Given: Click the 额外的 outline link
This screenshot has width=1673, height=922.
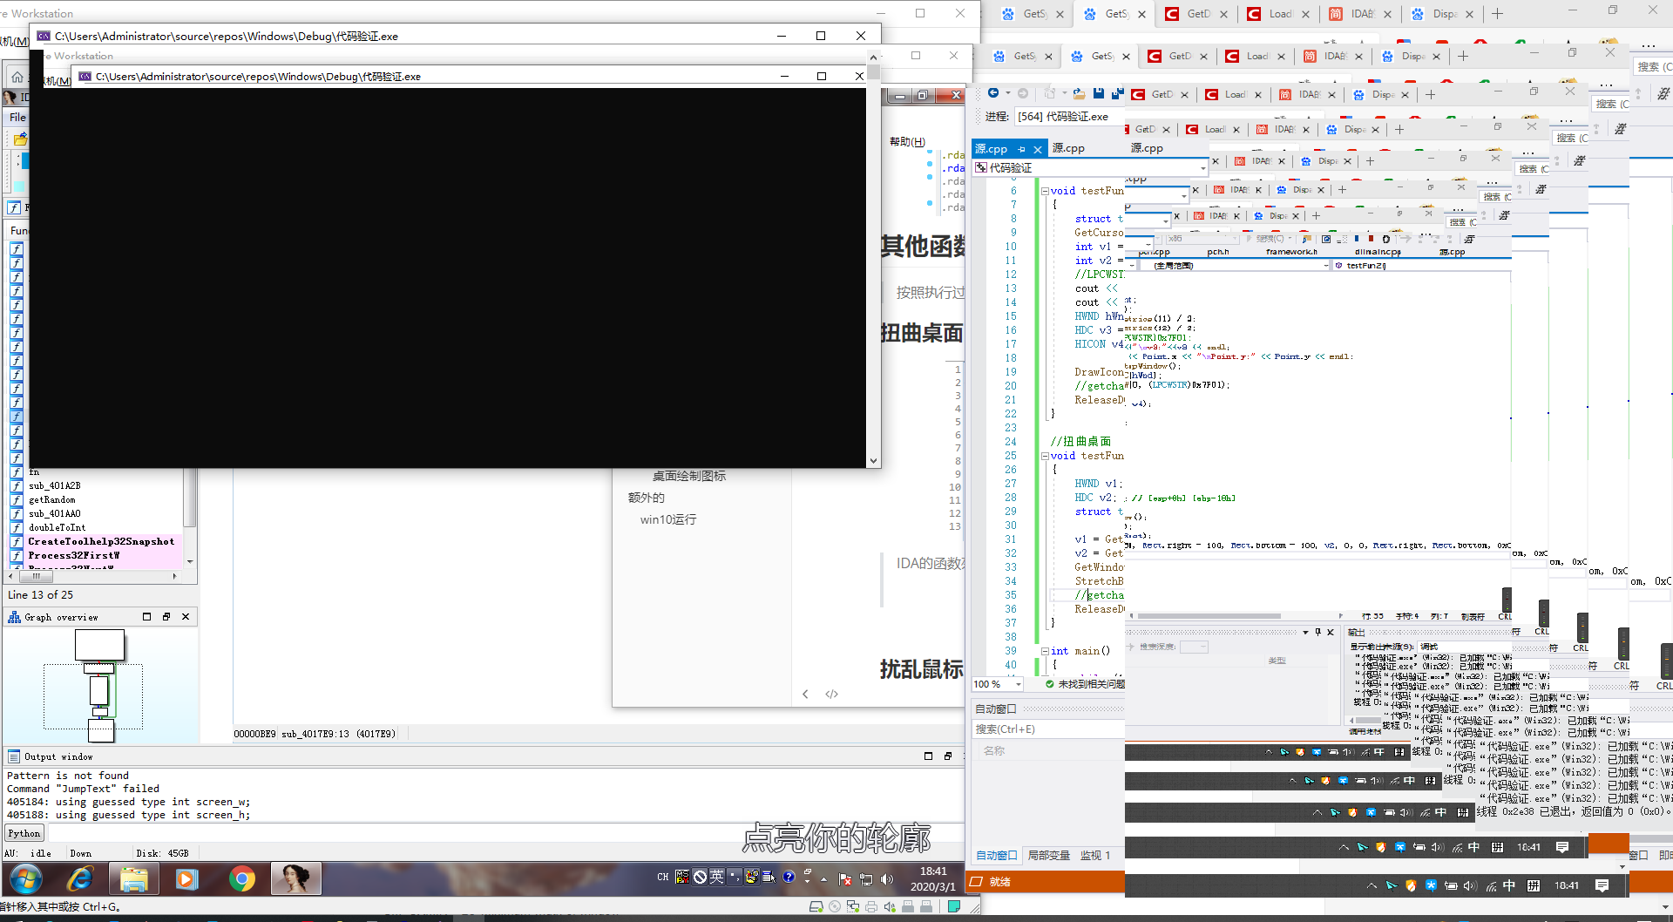Looking at the screenshot, I should pos(647,498).
